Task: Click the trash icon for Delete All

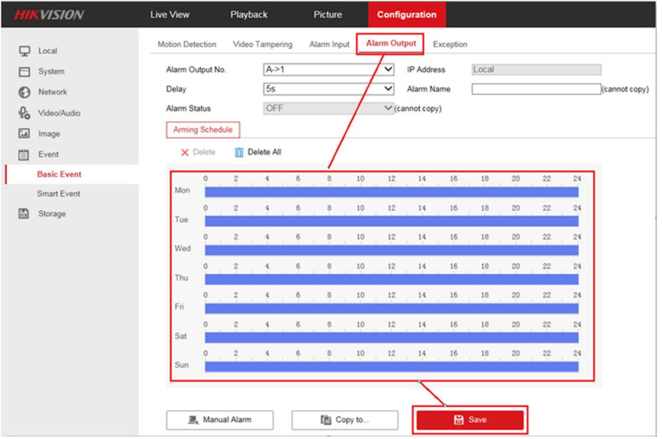Action: pos(239,152)
